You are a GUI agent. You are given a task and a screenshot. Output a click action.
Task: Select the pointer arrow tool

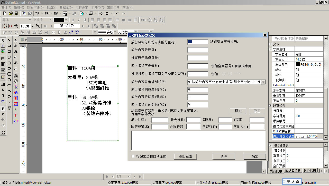tap(3, 40)
